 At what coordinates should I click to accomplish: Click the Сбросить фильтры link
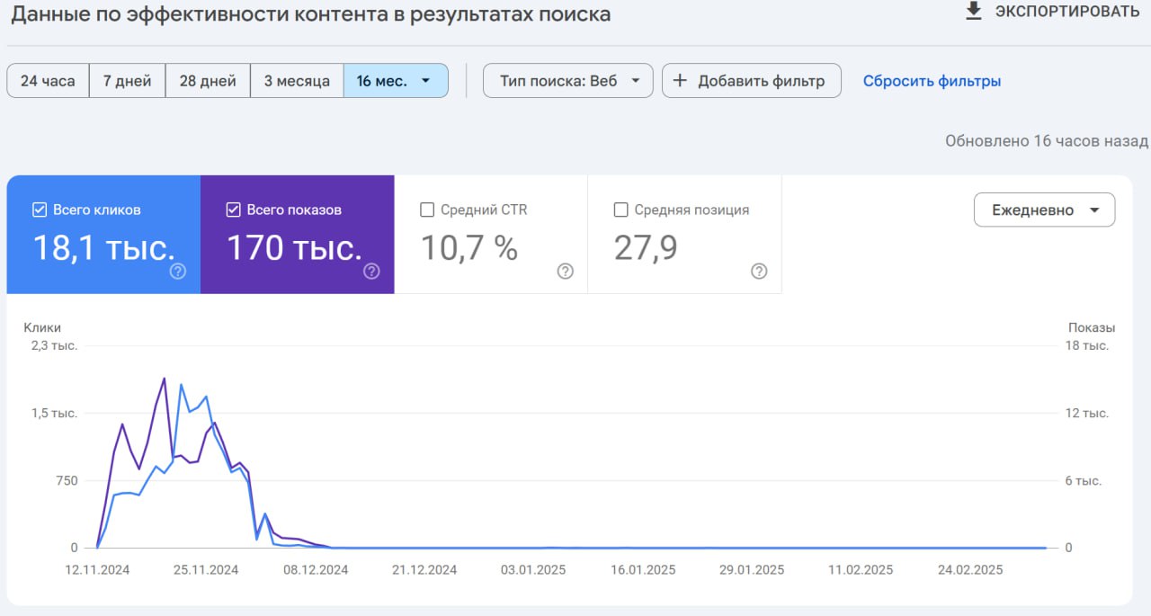(x=932, y=81)
